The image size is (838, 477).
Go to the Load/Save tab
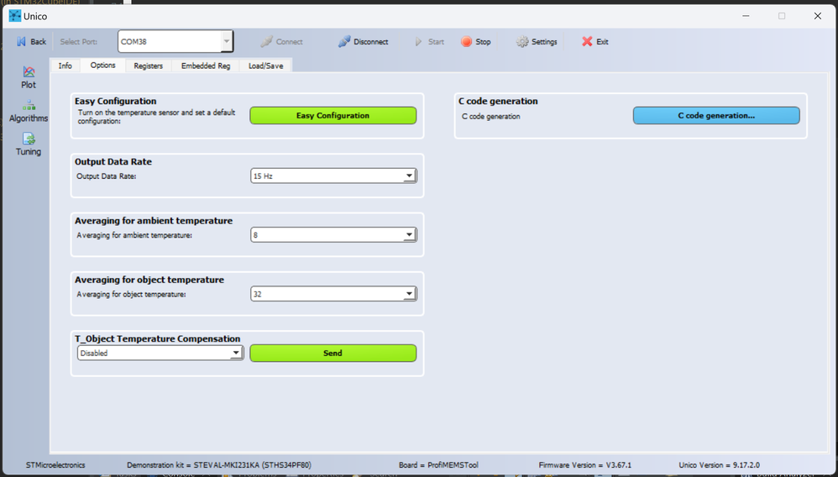pyautogui.click(x=265, y=66)
